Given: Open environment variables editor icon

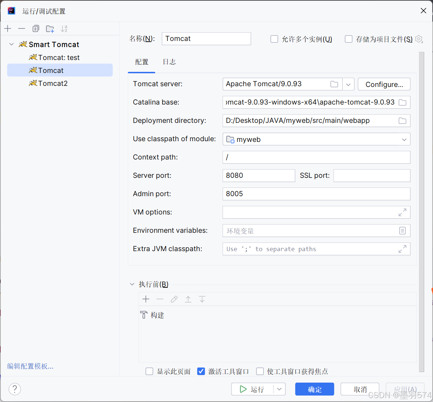Looking at the screenshot, I should pyautogui.click(x=402, y=231).
